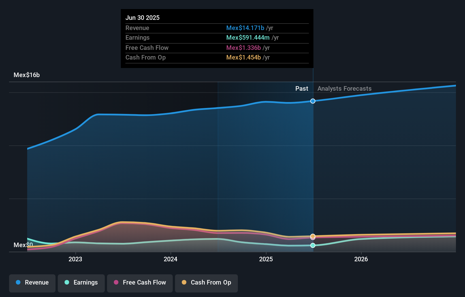
Task: Click the blue Revenue legend dot
Action: pos(18,282)
